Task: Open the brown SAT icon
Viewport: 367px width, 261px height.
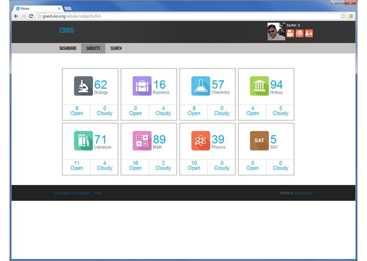Action: click(259, 141)
